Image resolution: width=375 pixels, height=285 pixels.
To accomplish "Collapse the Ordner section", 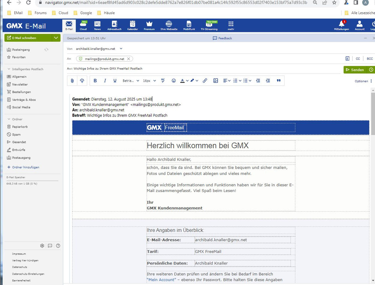I will [9, 119].
